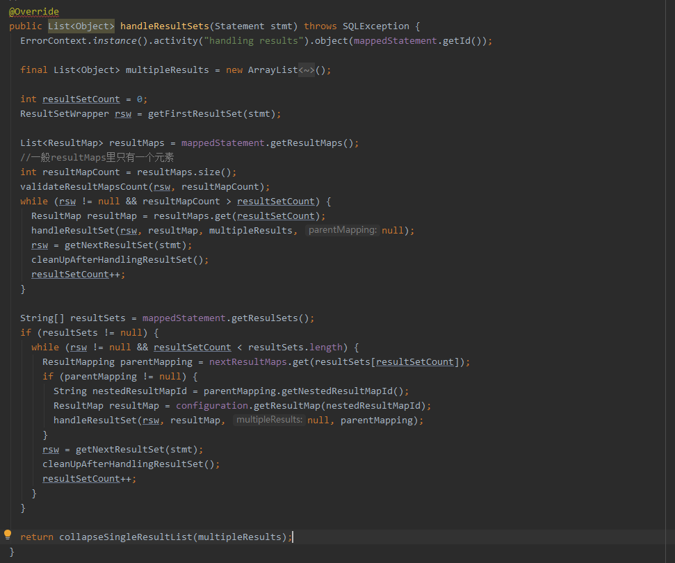Viewport: 675px width, 563px height.
Task: Click collapseSingleResultList in return statement
Action: (x=126, y=537)
